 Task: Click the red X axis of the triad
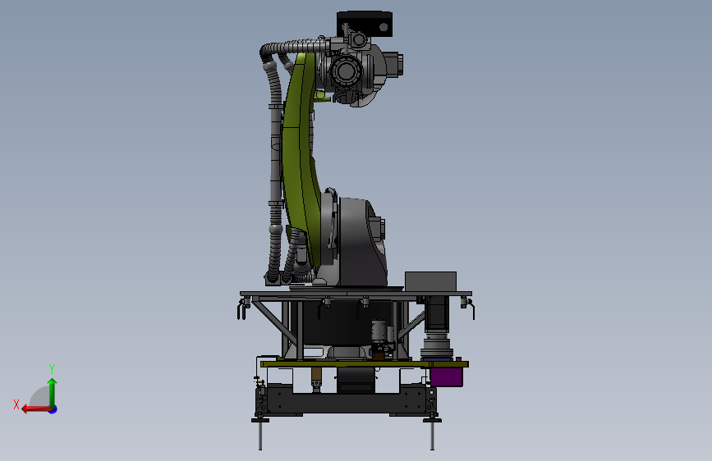36,409
